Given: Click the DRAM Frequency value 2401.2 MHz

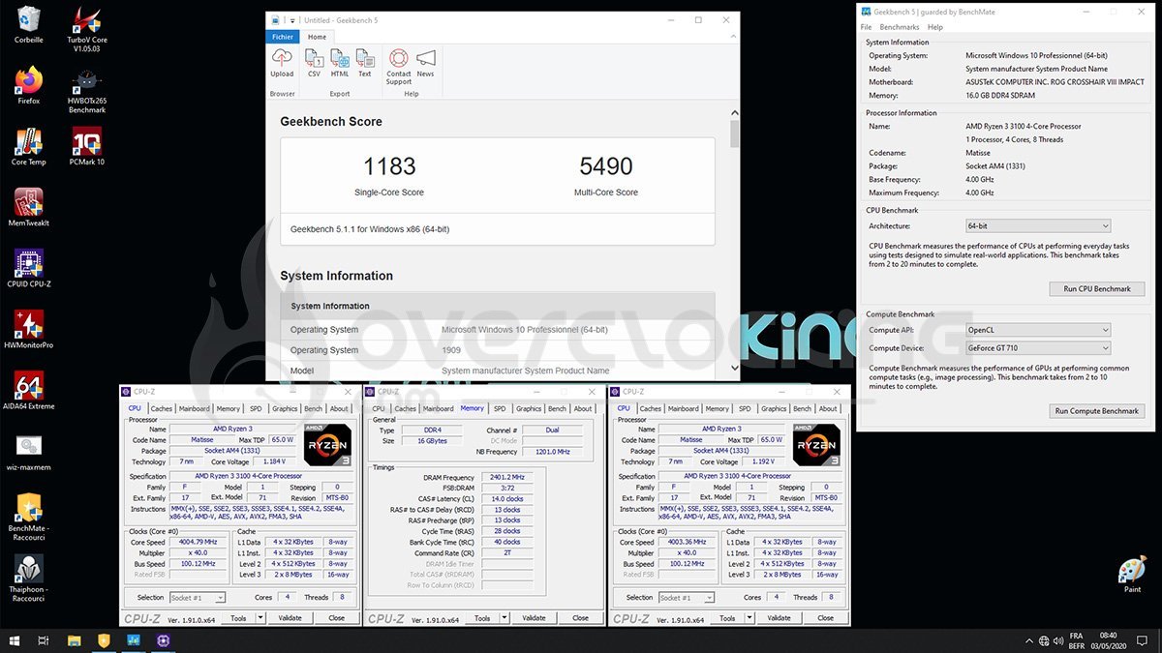Looking at the screenshot, I should click(506, 477).
